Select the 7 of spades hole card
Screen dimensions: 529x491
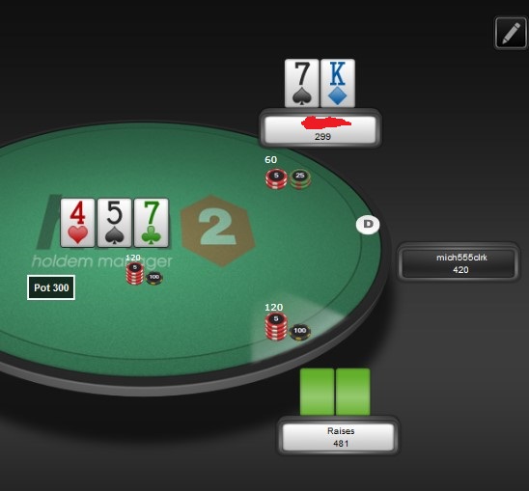pos(301,83)
